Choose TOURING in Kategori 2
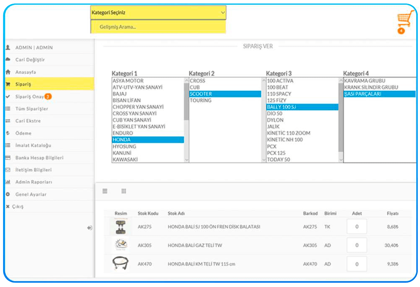Image resolution: width=420 pixels, height=287 pixels. (225, 100)
